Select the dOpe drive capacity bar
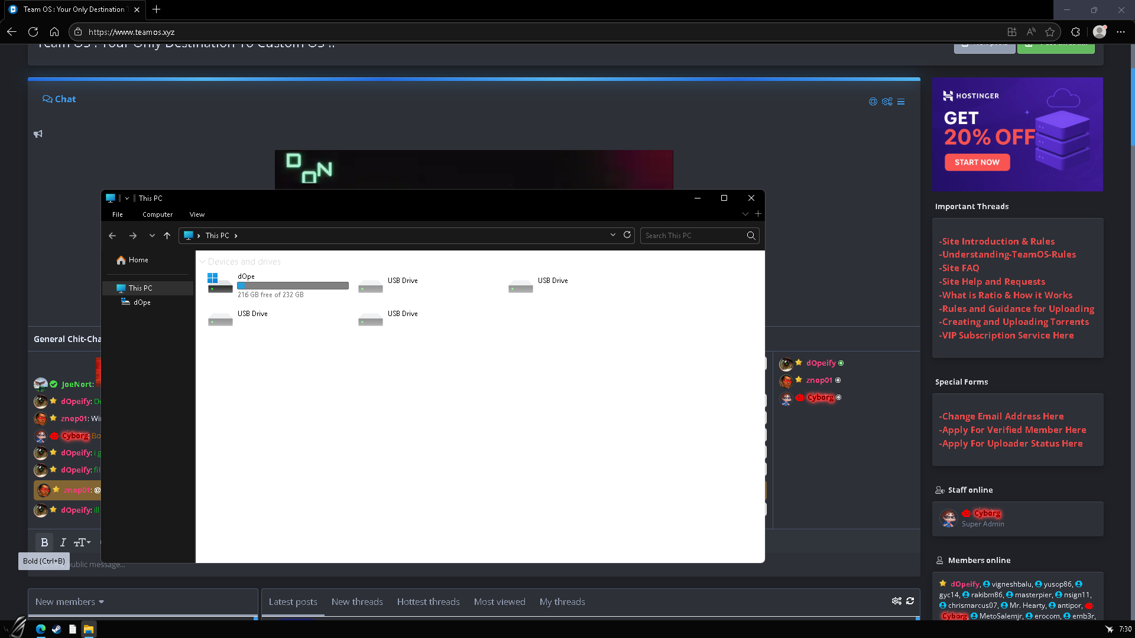1135x638 pixels. (x=293, y=286)
